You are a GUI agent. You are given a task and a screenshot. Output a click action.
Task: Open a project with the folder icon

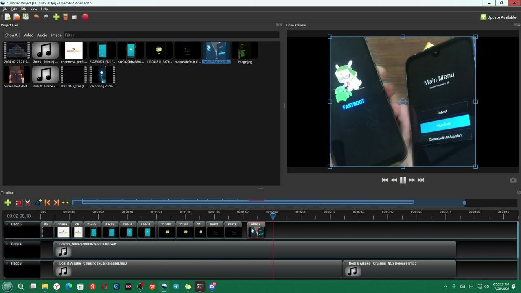[17, 17]
